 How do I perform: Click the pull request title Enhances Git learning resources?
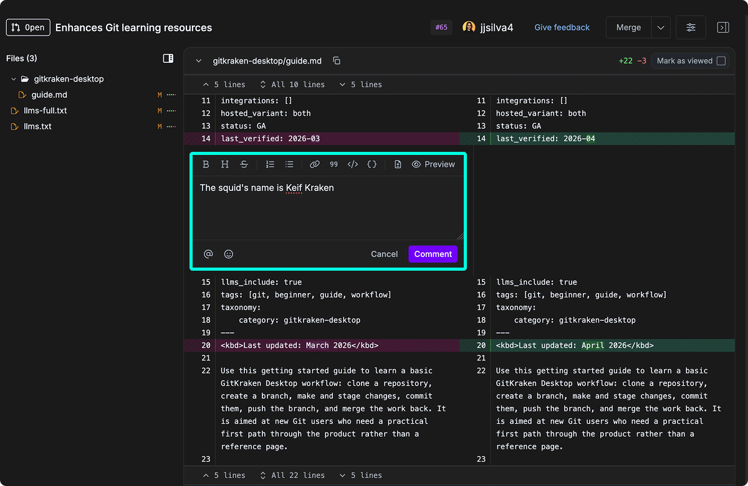pyautogui.click(x=133, y=27)
